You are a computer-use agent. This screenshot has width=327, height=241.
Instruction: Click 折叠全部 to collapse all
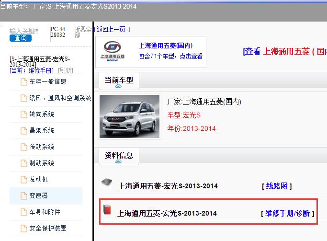83,32
